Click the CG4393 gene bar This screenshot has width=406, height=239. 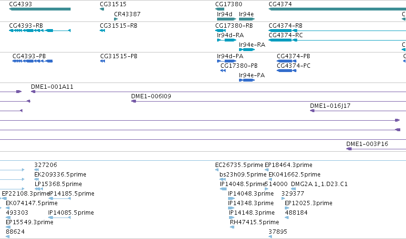pyautogui.click(x=40, y=9)
